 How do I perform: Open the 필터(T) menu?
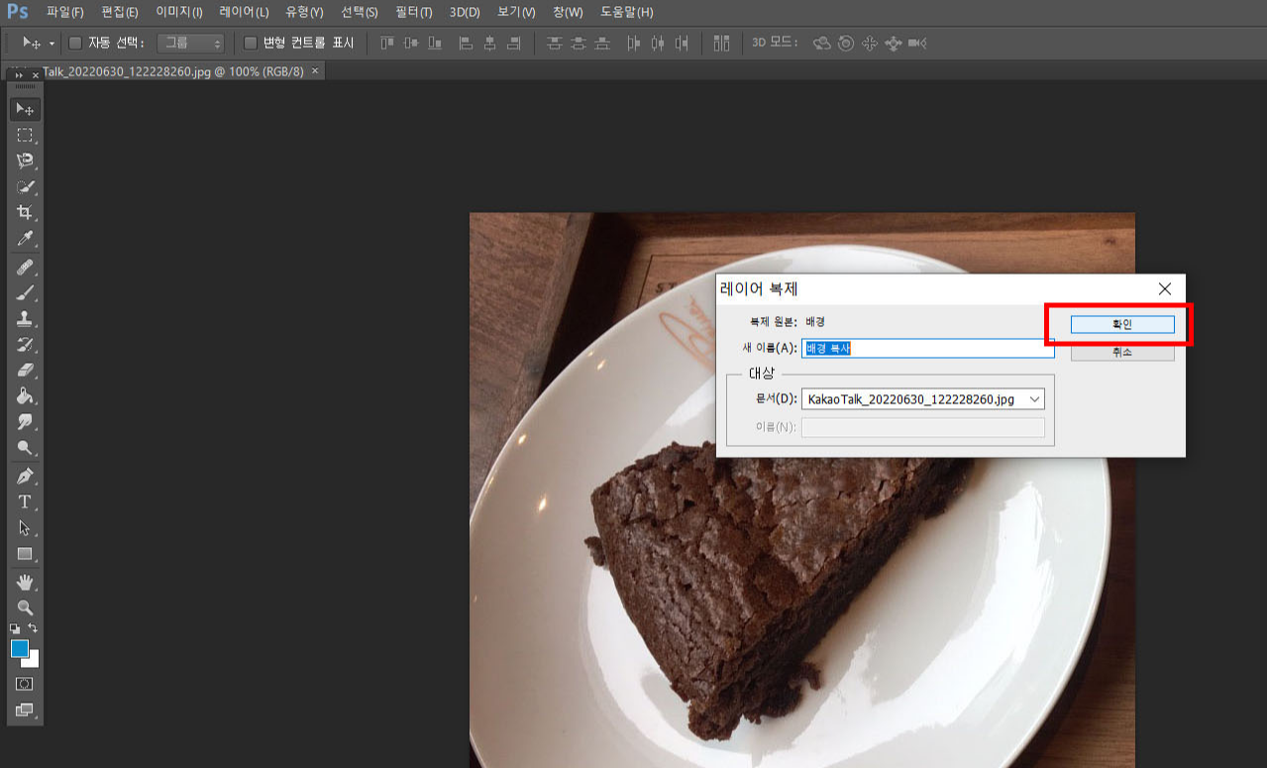tap(413, 12)
